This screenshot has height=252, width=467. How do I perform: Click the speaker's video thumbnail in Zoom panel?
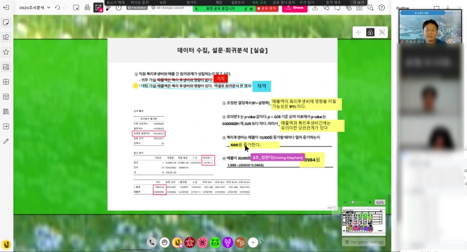click(x=430, y=27)
